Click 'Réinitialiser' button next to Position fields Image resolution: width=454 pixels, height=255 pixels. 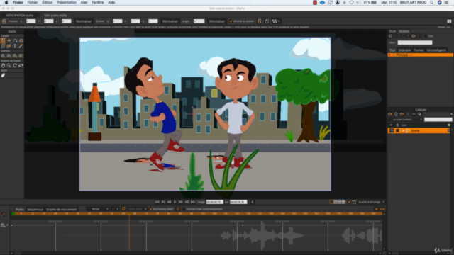[x=84, y=21]
